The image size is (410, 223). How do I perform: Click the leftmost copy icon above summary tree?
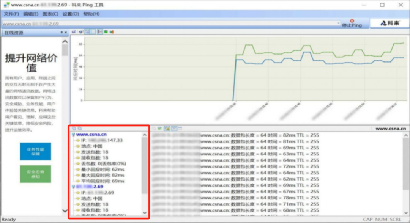74,129
